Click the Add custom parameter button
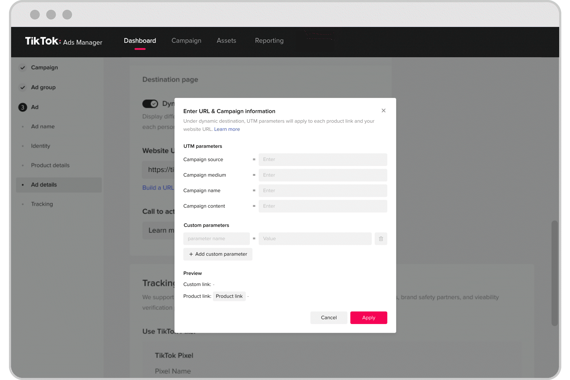 [217, 254]
